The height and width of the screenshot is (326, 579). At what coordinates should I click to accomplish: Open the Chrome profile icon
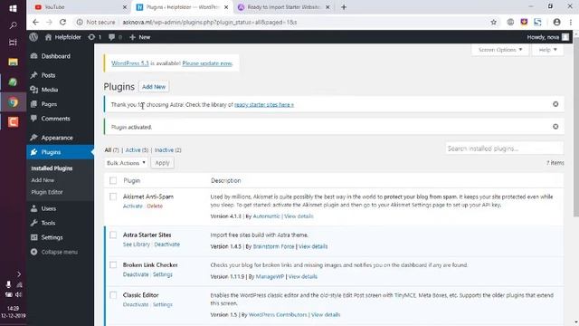click(556, 22)
